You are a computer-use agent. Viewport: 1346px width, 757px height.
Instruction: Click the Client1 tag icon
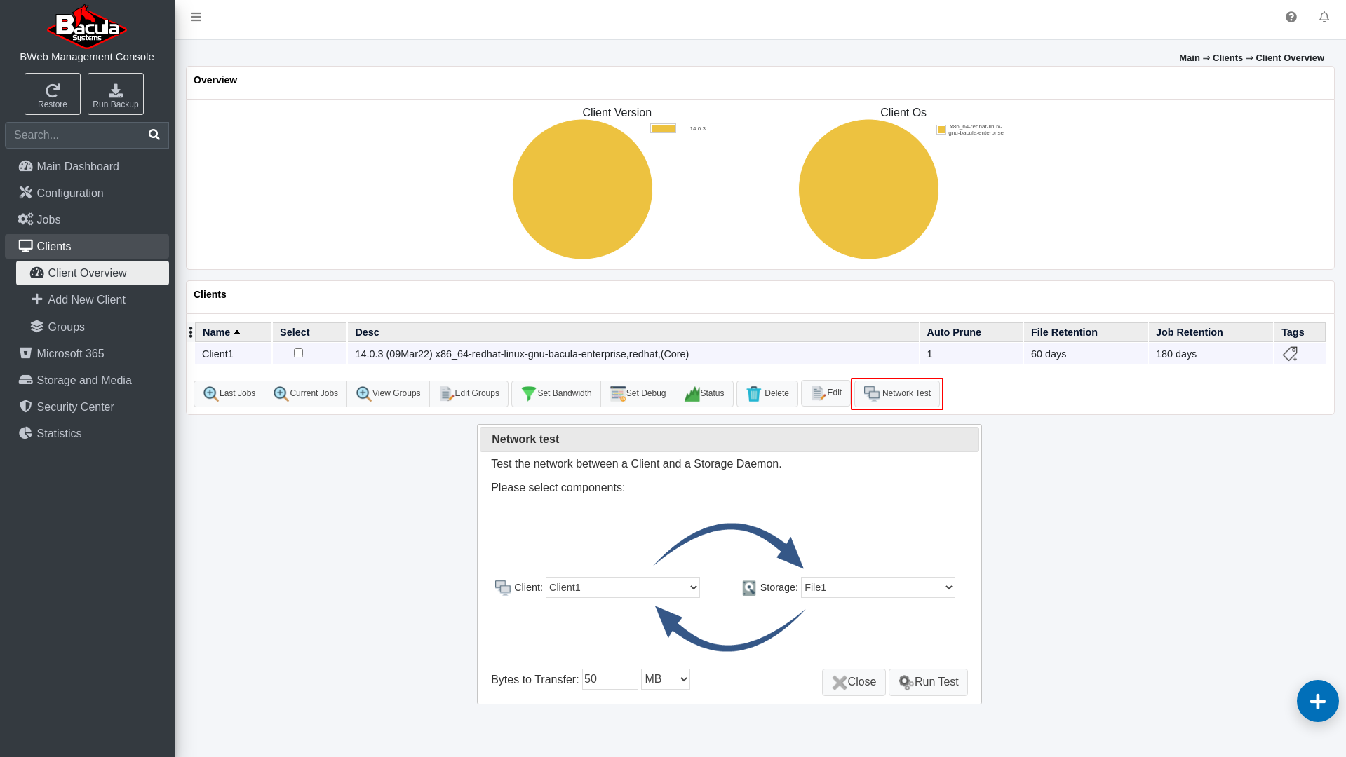(1290, 354)
